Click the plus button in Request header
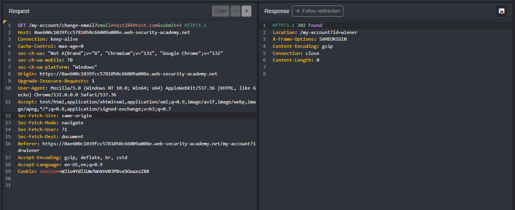The image size is (515, 210). point(246,11)
